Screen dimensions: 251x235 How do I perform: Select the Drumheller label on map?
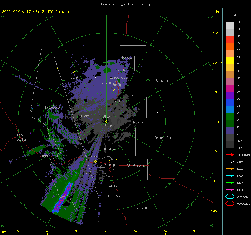pos(163,138)
